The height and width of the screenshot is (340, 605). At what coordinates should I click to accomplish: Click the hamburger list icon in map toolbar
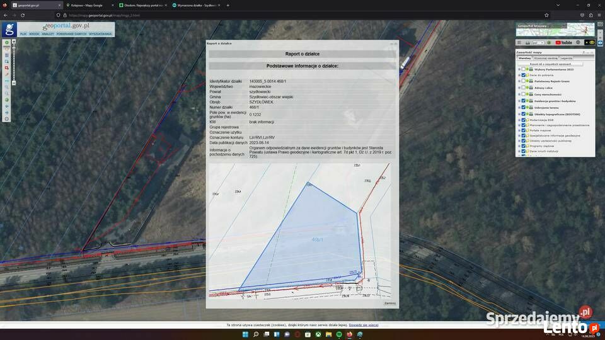coord(519,42)
